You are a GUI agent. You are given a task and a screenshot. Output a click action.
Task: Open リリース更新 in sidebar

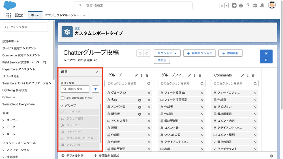pyautogui.click(x=11, y=76)
